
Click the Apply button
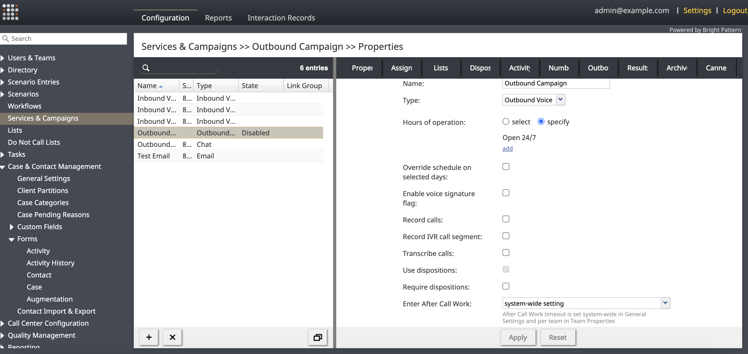[x=518, y=337]
